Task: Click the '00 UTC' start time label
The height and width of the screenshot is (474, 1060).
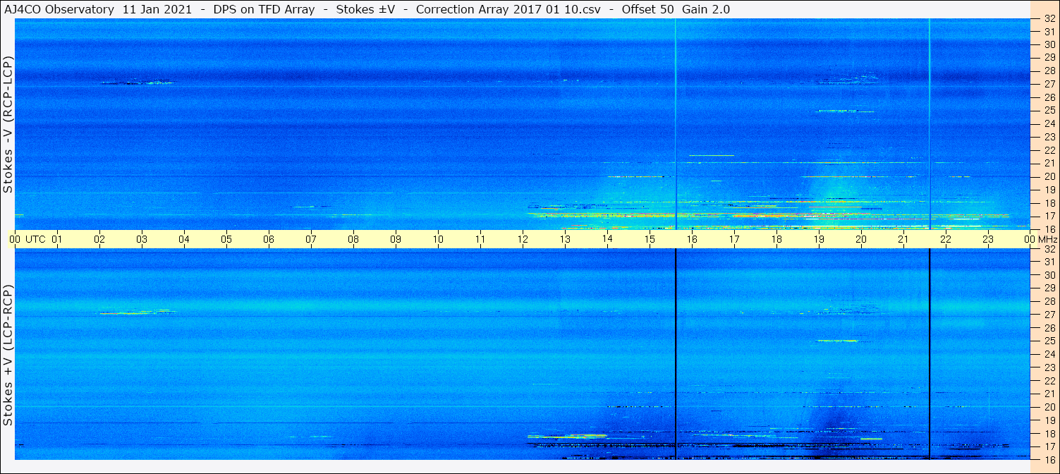Action: coord(28,239)
